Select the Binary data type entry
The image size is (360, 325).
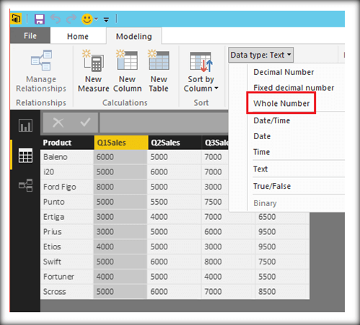click(265, 203)
